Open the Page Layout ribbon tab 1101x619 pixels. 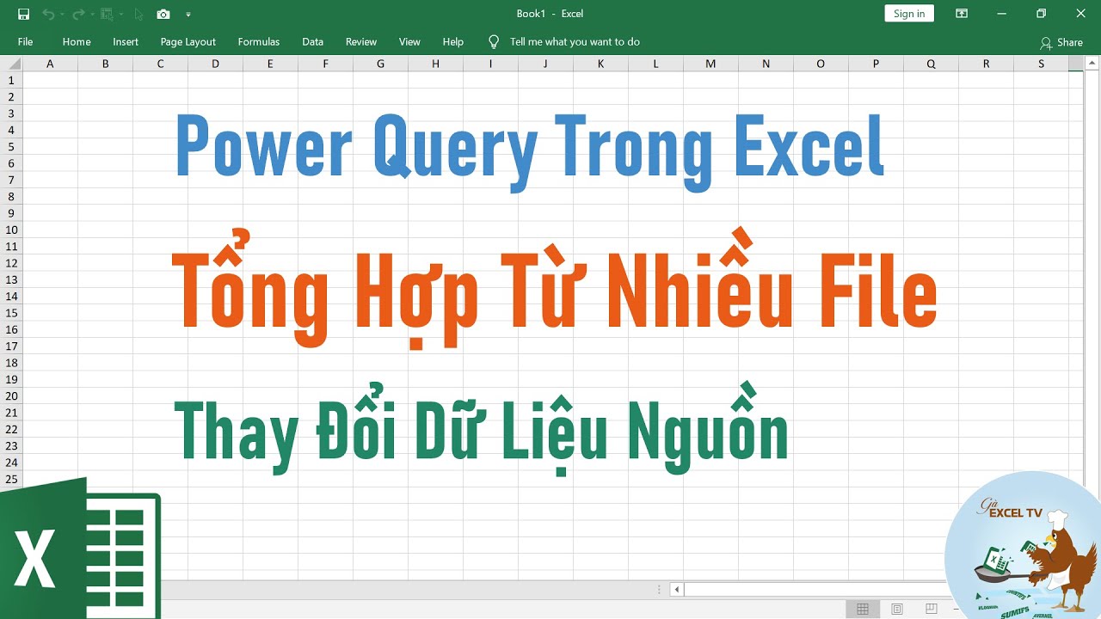tap(188, 41)
